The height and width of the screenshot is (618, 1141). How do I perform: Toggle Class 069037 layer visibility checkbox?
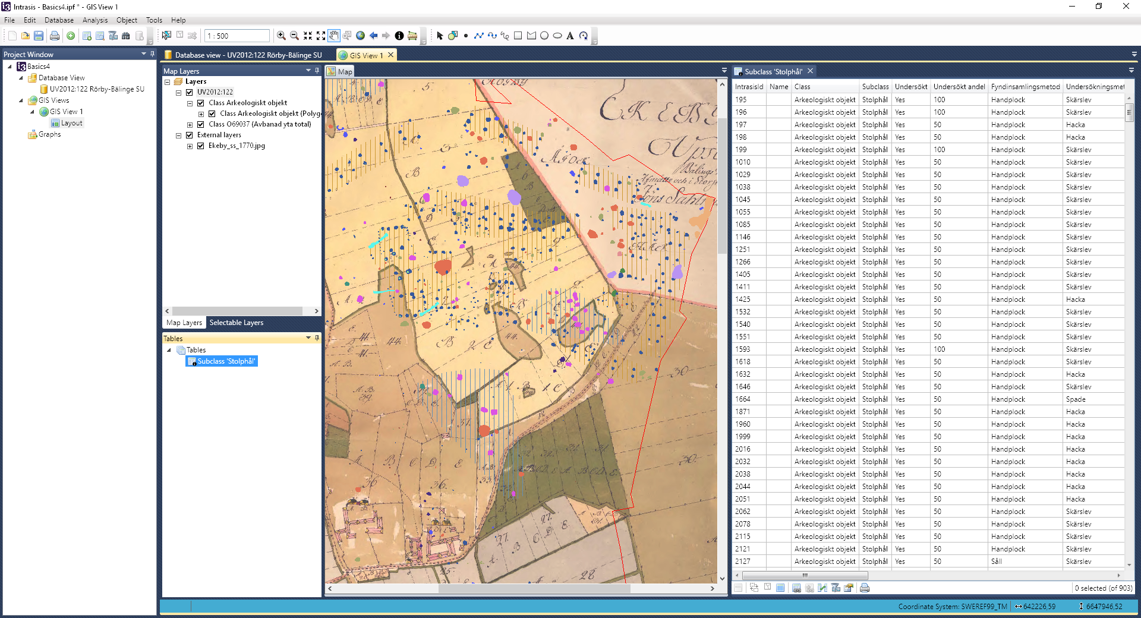tap(201, 124)
